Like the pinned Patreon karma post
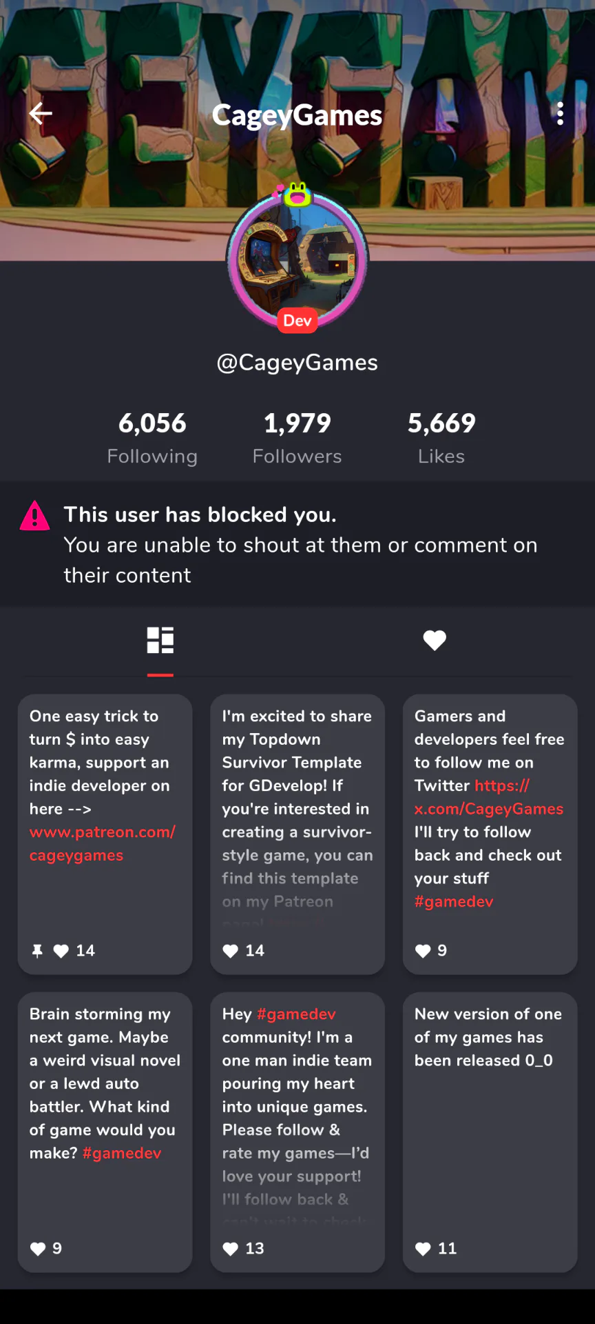This screenshot has width=595, height=1324. (x=61, y=951)
